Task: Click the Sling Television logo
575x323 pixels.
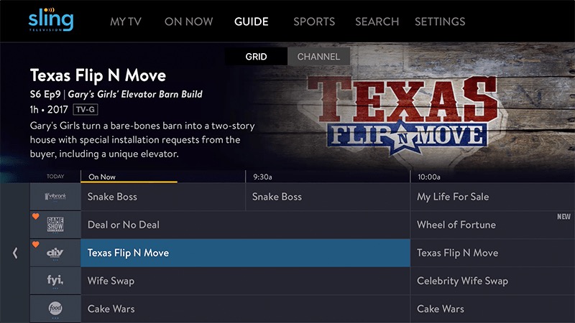Action: pyautogui.click(x=51, y=20)
